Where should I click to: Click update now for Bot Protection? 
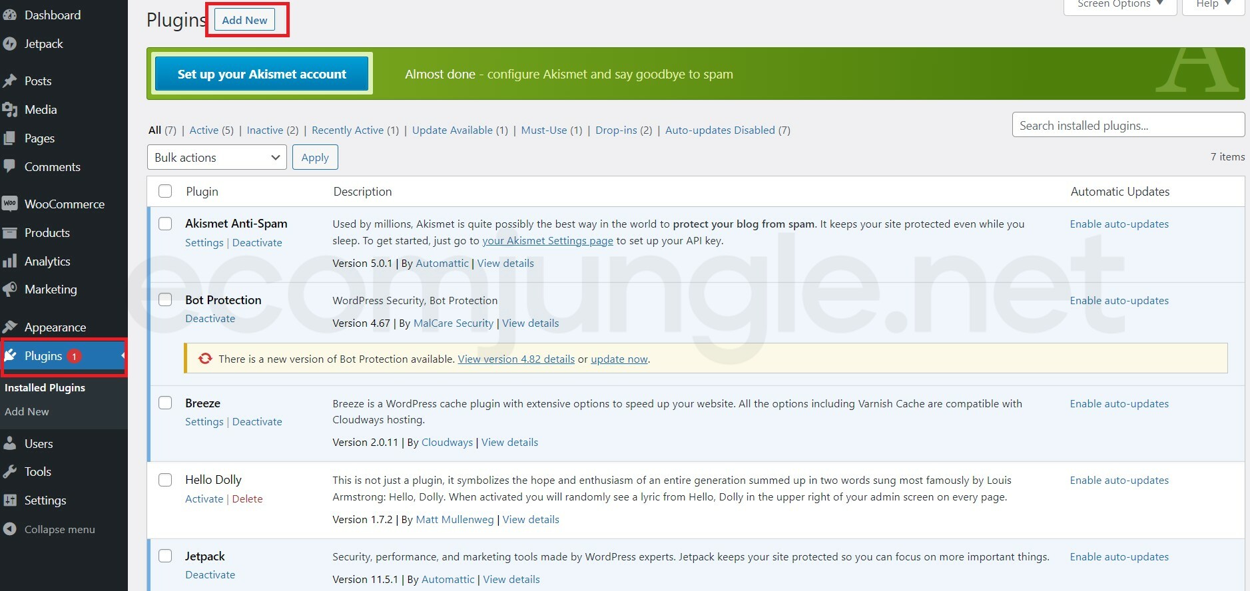[x=619, y=359]
